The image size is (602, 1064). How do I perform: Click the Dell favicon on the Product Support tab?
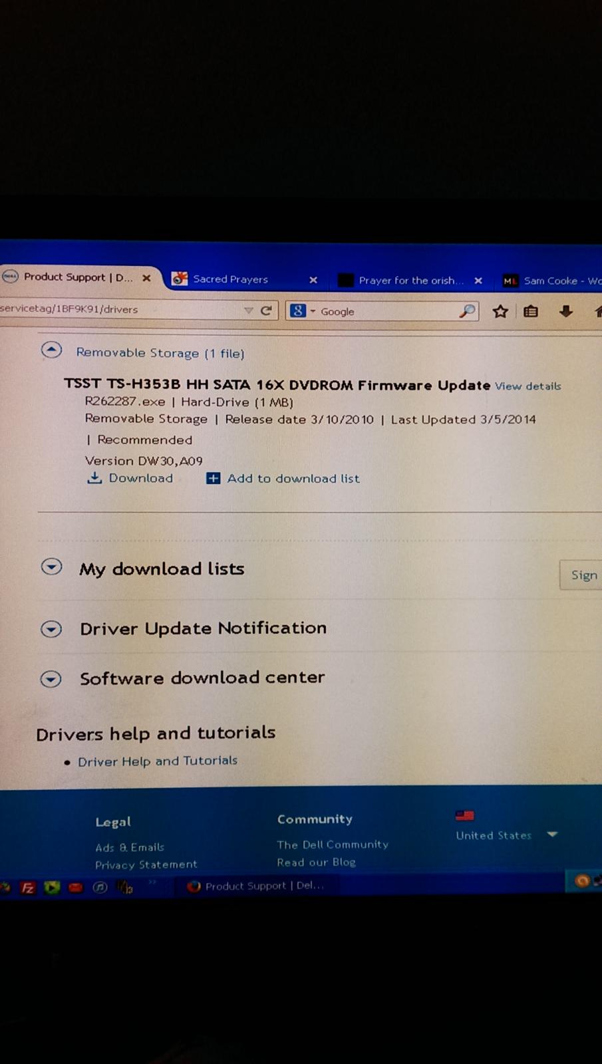coord(10,277)
